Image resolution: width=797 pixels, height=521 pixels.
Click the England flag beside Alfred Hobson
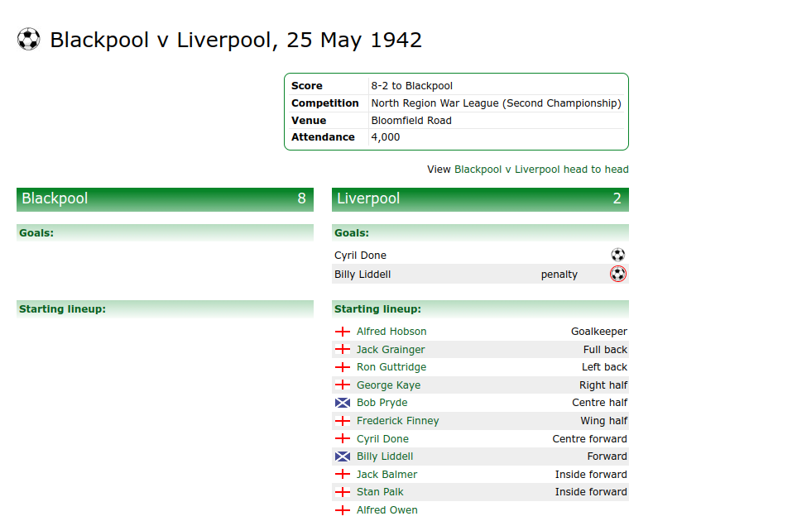coord(343,332)
